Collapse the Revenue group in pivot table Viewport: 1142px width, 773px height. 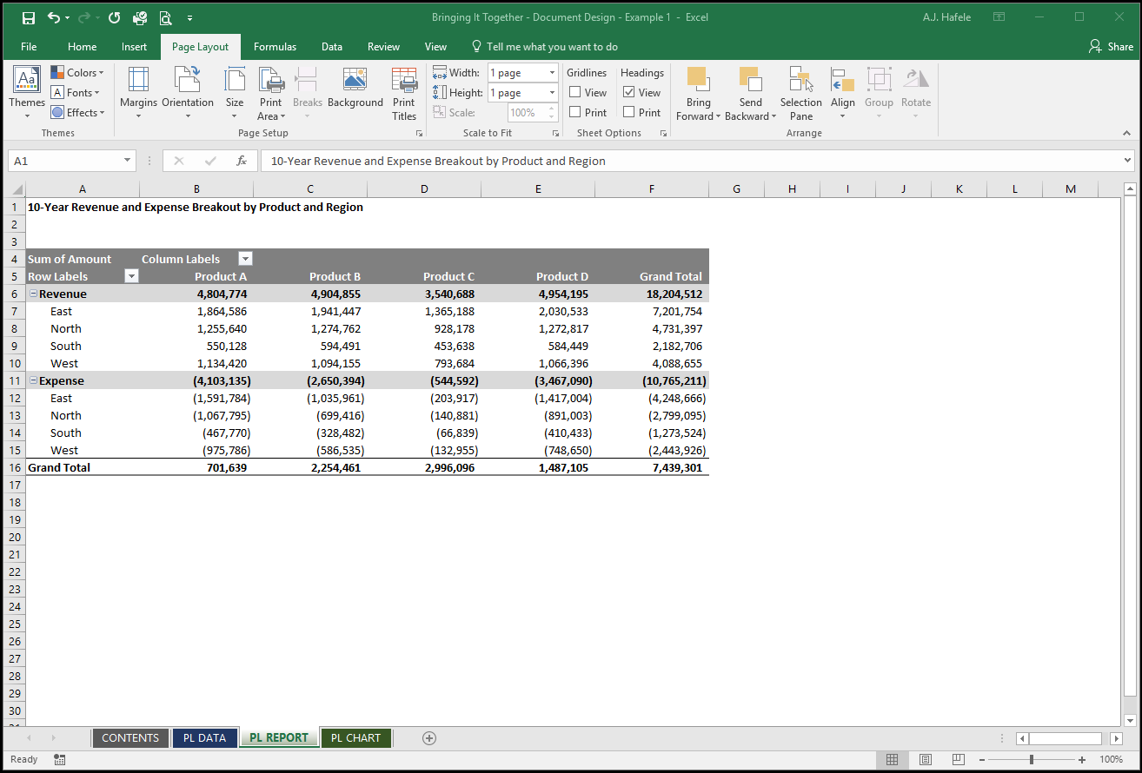tap(33, 294)
